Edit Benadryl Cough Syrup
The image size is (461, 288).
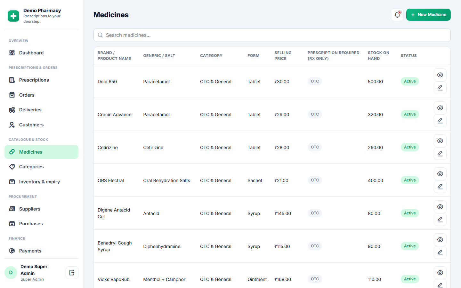(440, 252)
